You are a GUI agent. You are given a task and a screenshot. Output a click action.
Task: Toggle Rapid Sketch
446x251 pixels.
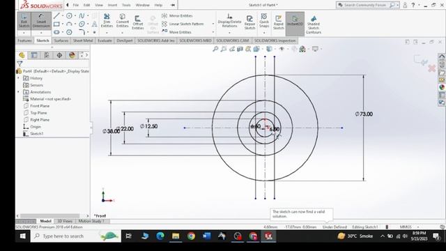[279, 22]
